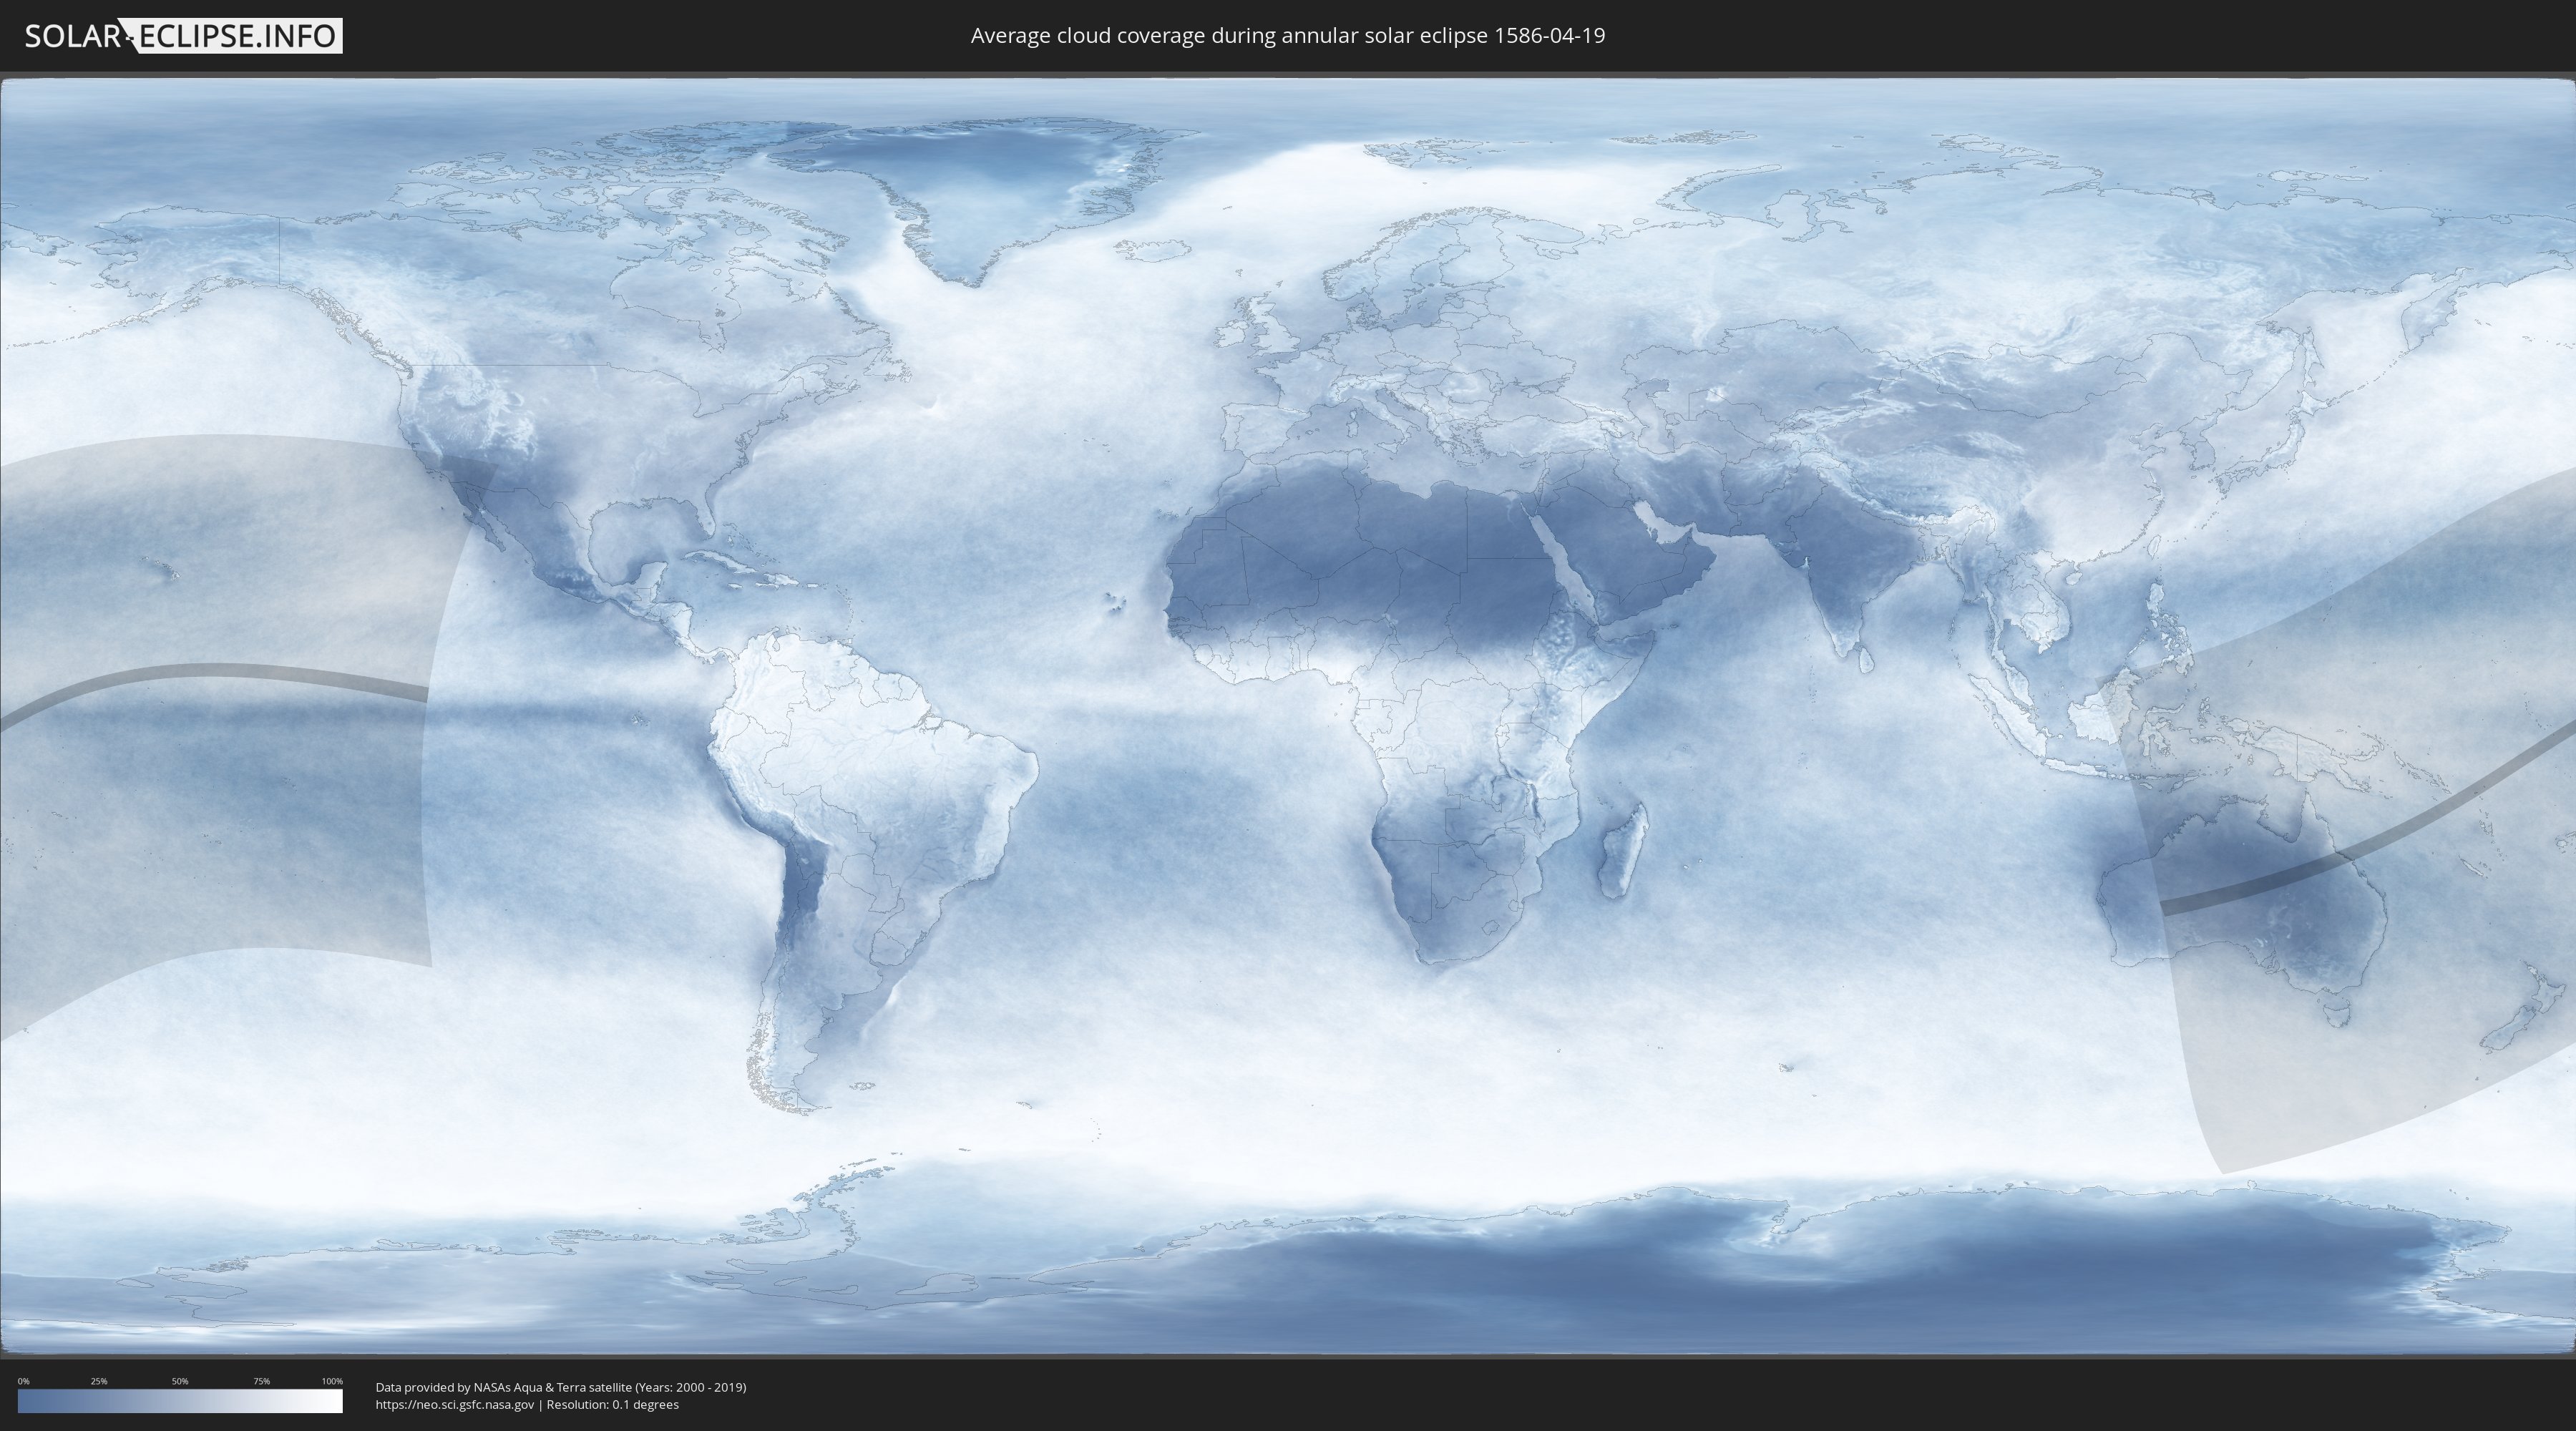Click the ECLIPSE.INFO white badge in logo

pos(238,36)
